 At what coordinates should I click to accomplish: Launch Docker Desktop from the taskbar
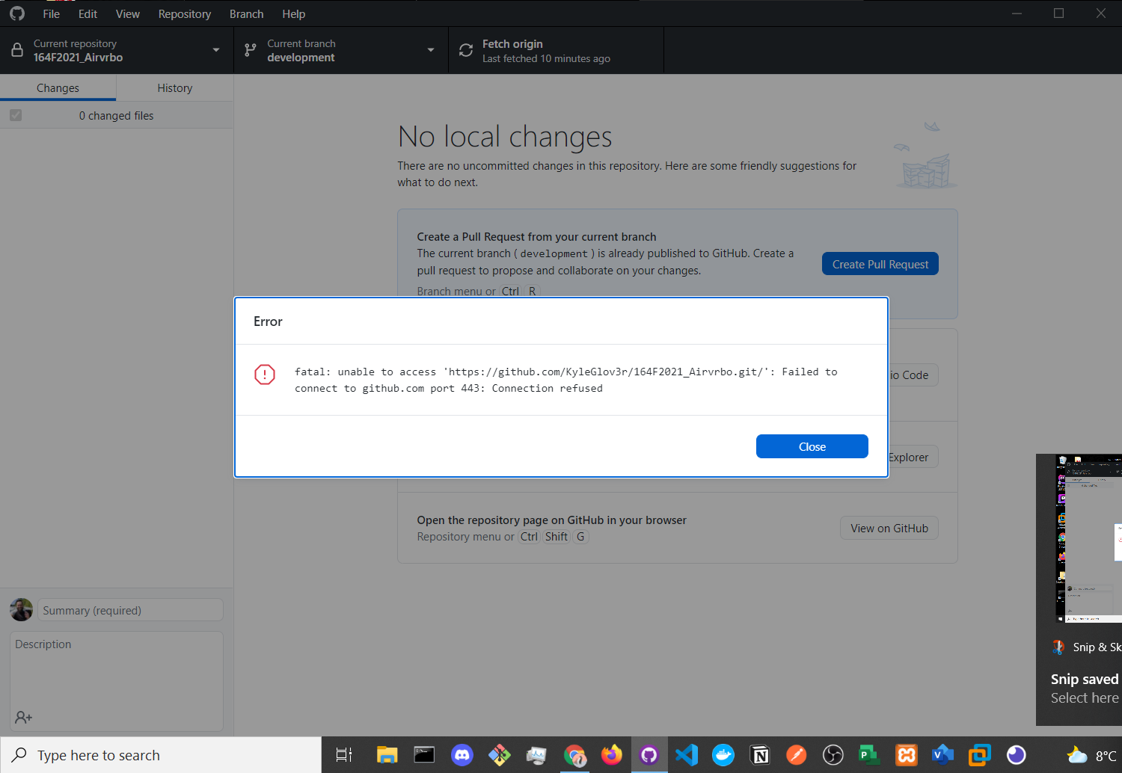tap(723, 754)
